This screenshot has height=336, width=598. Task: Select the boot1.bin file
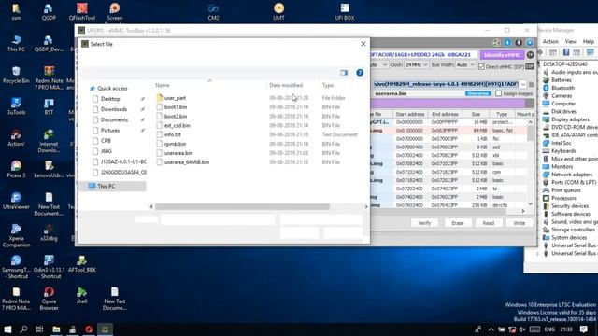176,107
